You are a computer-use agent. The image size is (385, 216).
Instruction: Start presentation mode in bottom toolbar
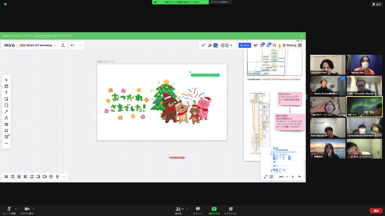point(13,177)
